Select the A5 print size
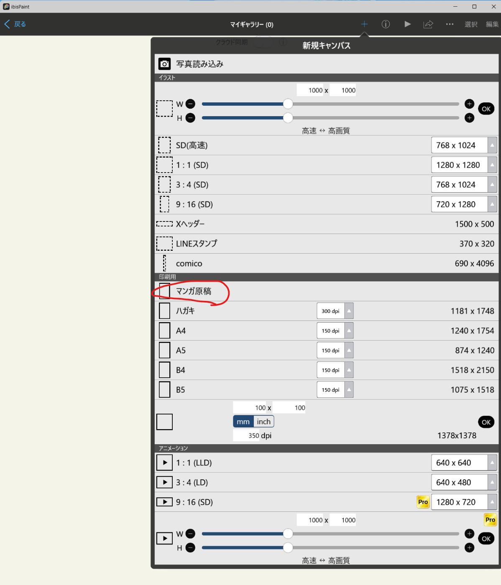The width and height of the screenshot is (501, 585). click(327, 350)
